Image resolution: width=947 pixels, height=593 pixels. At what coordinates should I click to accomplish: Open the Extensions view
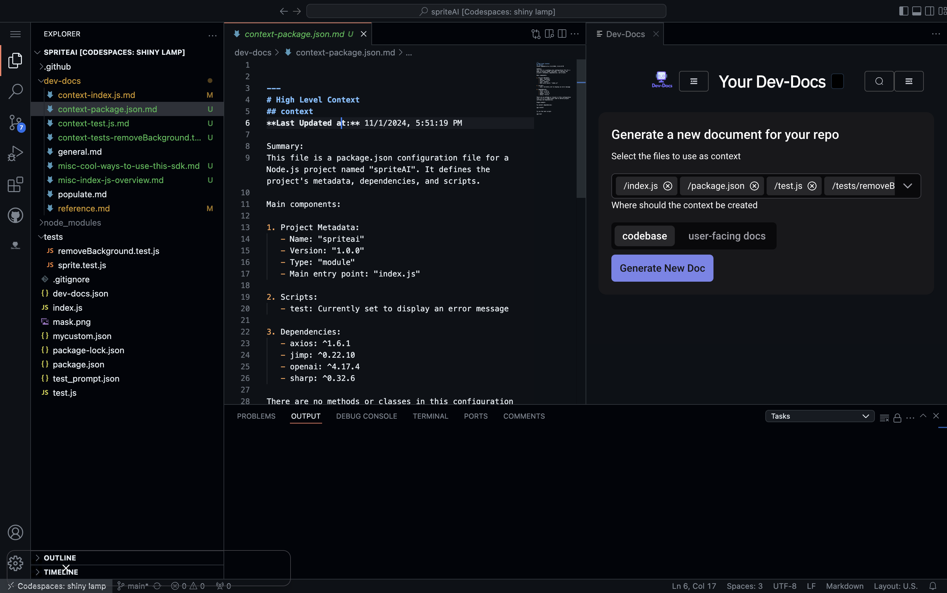(x=15, y=184)
